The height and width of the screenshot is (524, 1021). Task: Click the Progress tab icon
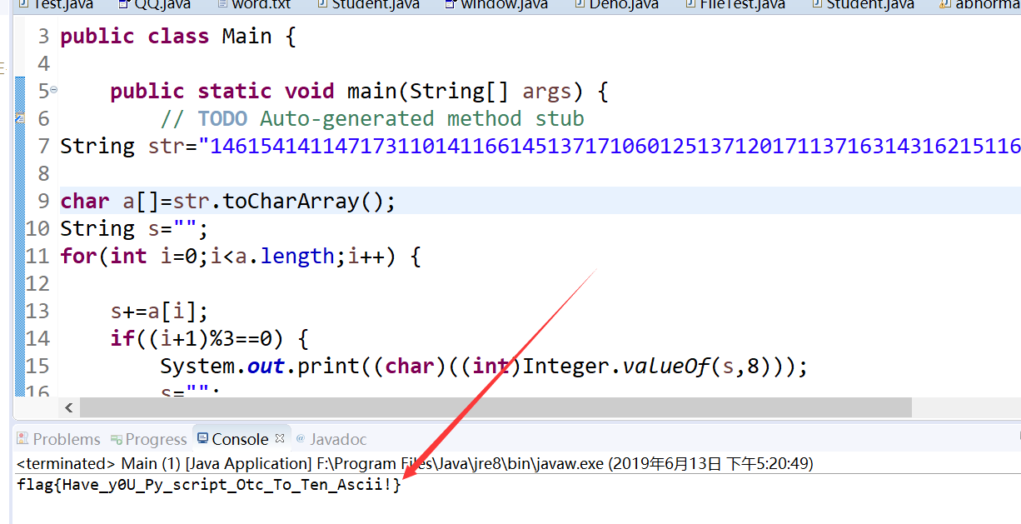click(117, 439)
